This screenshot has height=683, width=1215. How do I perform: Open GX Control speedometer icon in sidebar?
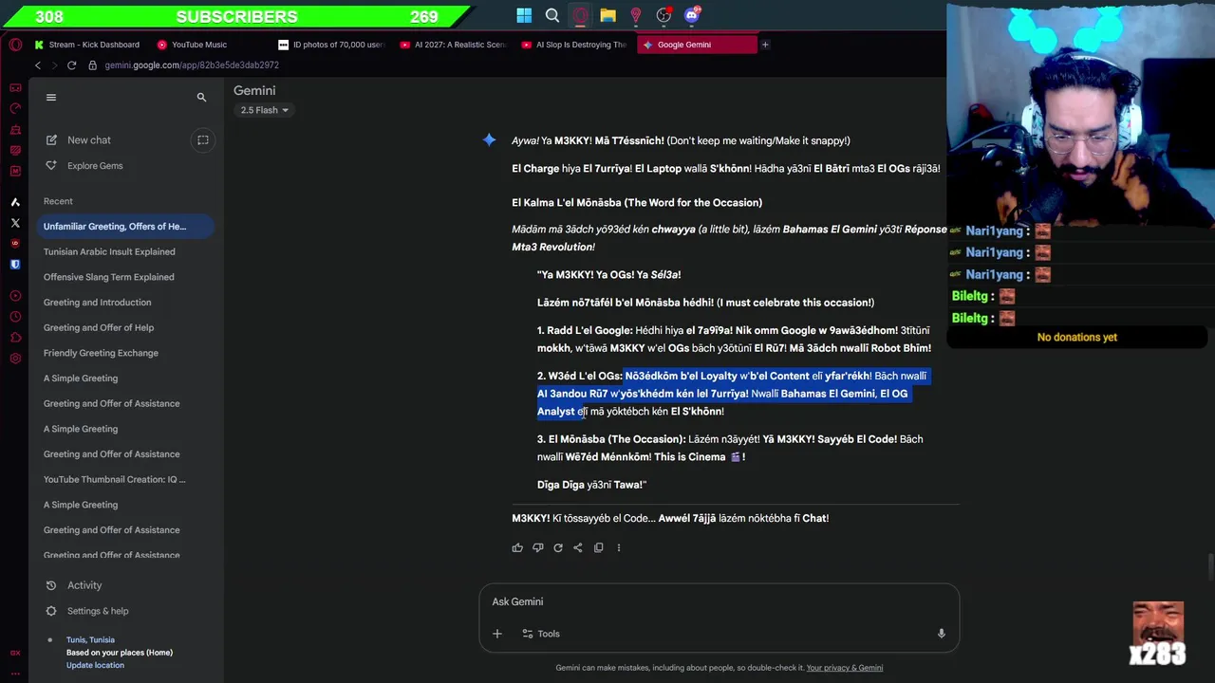pyautogui.click(x=15, y=108)
